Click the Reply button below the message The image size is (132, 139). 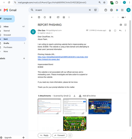pos(44,135)
